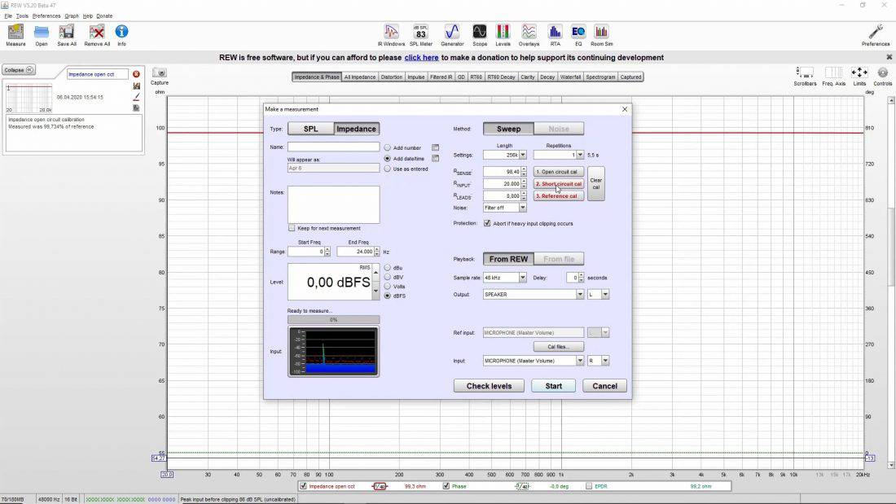Open the Preferences menu
Viewport: 896px width, 504px height.
pyautogui.click(x=46, y=15)
